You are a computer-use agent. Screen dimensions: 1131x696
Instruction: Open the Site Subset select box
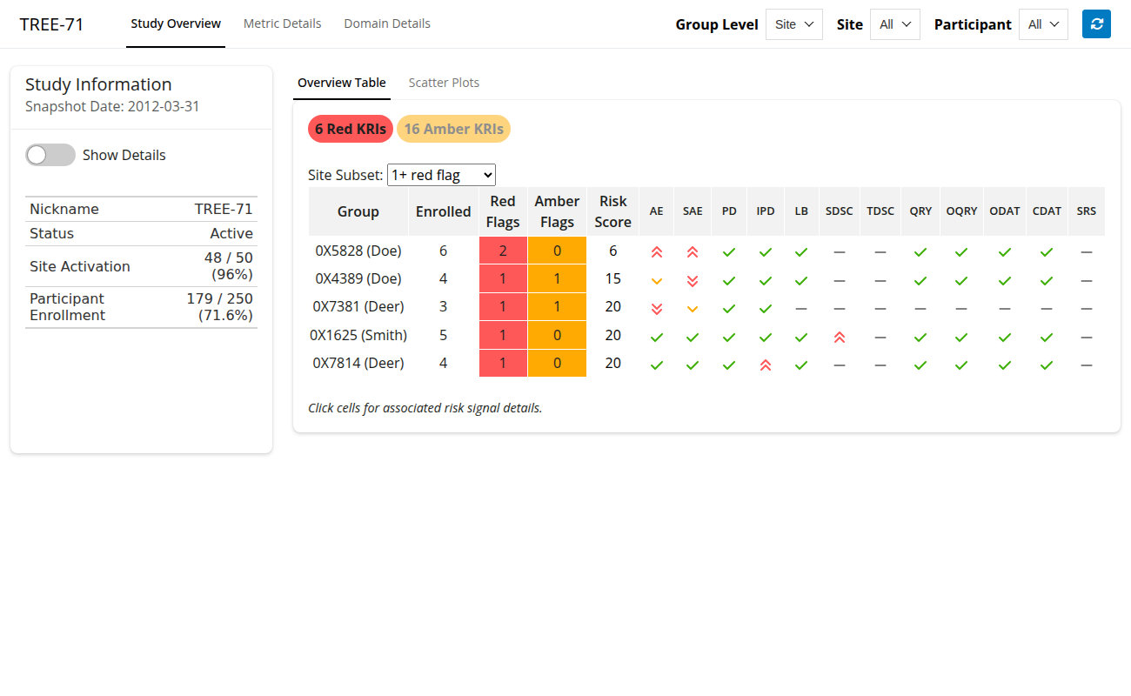(x=441, y=175)
